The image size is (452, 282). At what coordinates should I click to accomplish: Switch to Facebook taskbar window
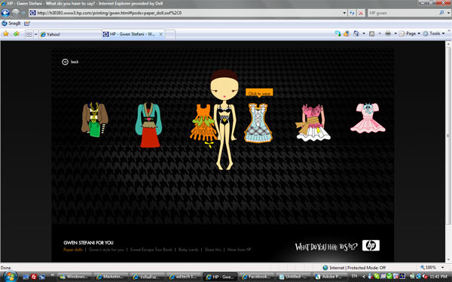point(257,277)
